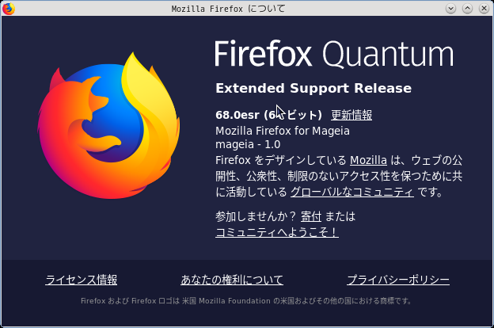Click the 寄付 donate link

311,216
